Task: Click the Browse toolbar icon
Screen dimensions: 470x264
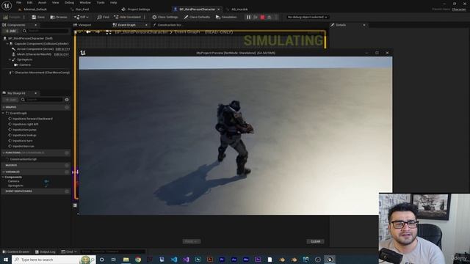Action: pos(59,17)
